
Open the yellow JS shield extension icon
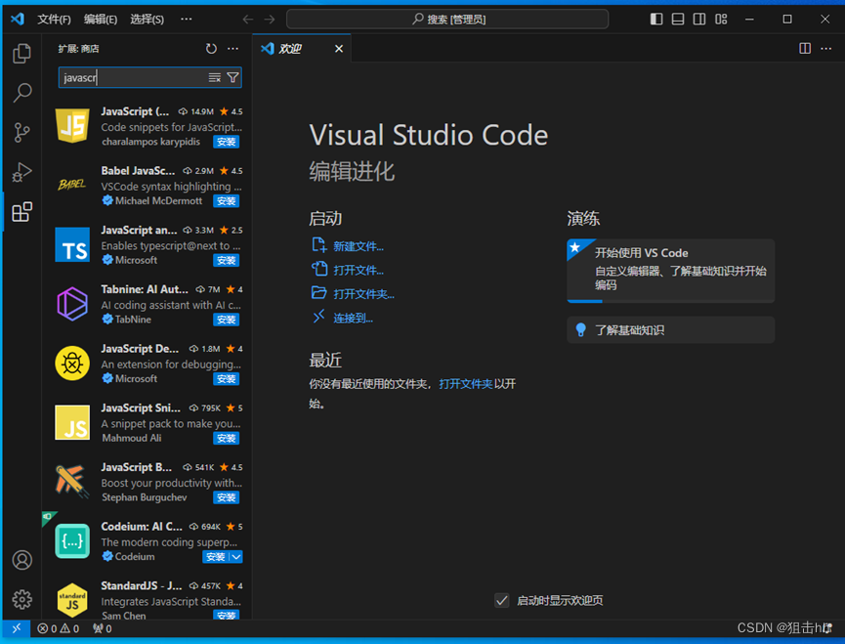[72, 126]
